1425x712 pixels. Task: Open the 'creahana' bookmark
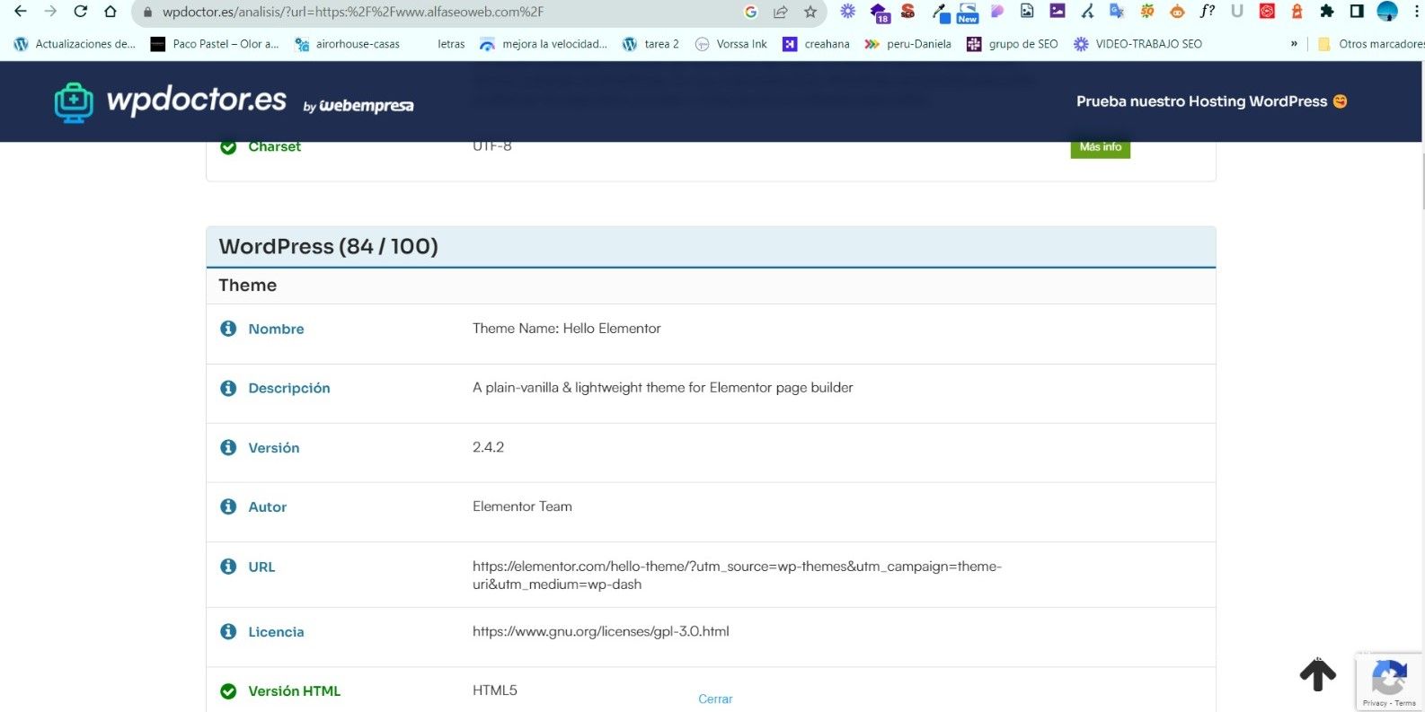tap(816, 44)
